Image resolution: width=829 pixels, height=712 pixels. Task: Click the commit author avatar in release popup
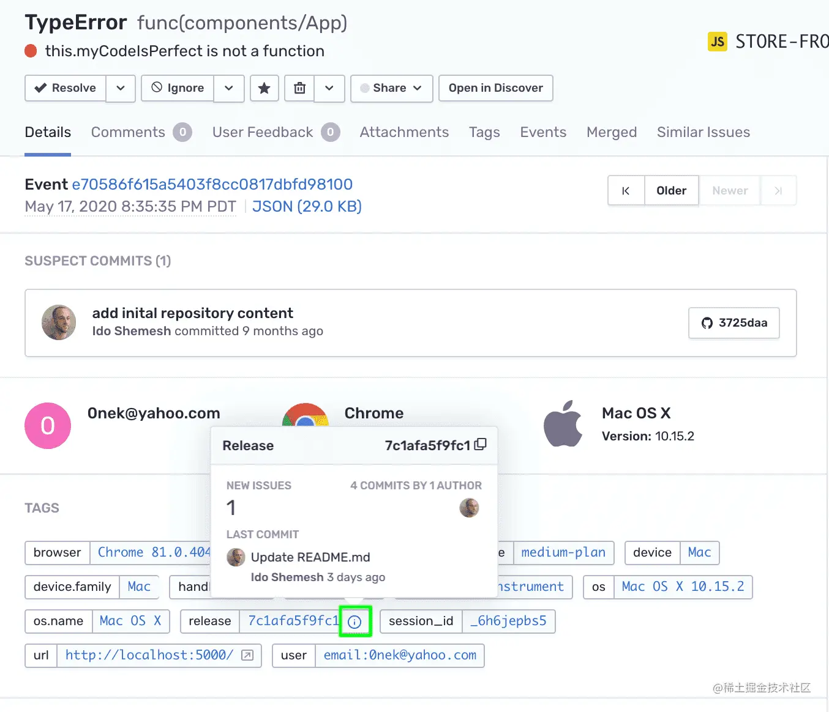469,508
